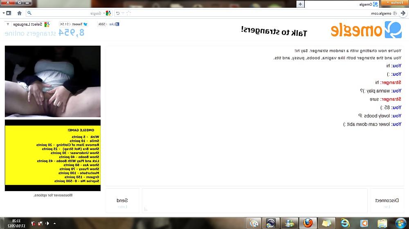409x229 pixels.
Task: Click the Disconnect button
Action: [x=387, y=201]
